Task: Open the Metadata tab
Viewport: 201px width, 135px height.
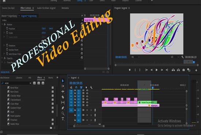Action: click(65, 8)
